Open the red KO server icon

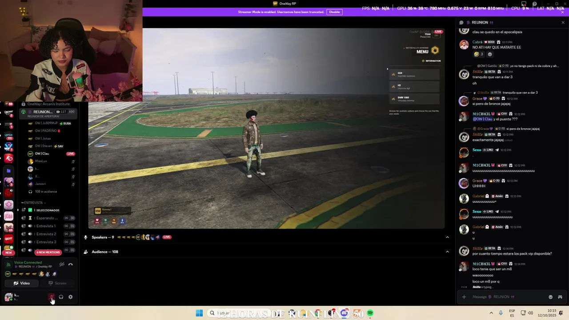pos(8,159)
